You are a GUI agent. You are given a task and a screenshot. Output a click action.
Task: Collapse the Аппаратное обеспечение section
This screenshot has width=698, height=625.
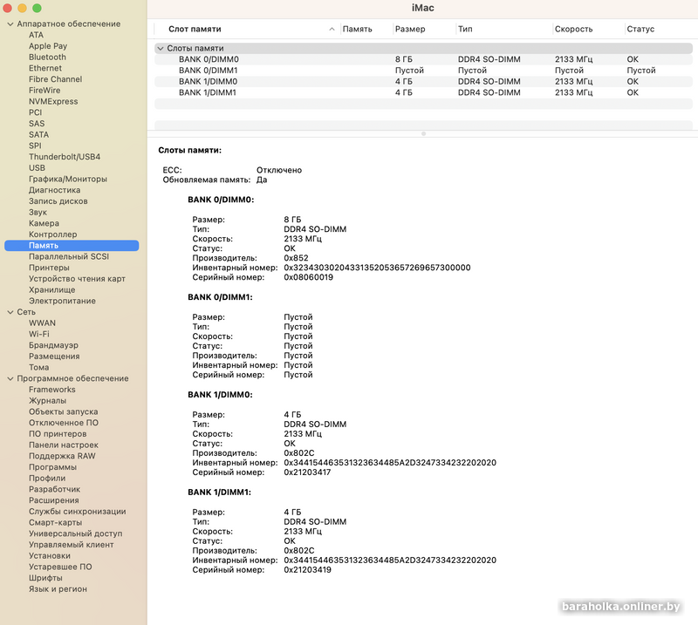pos(10,24)
